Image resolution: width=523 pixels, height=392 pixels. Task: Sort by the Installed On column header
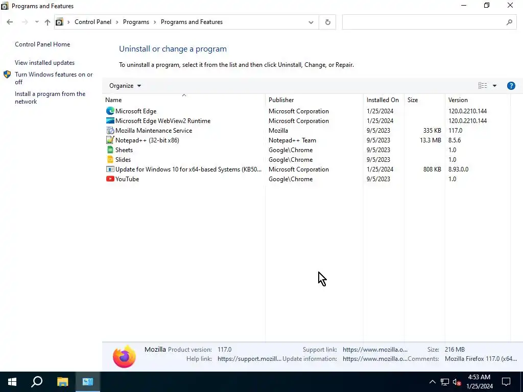[x=384, y=100]
